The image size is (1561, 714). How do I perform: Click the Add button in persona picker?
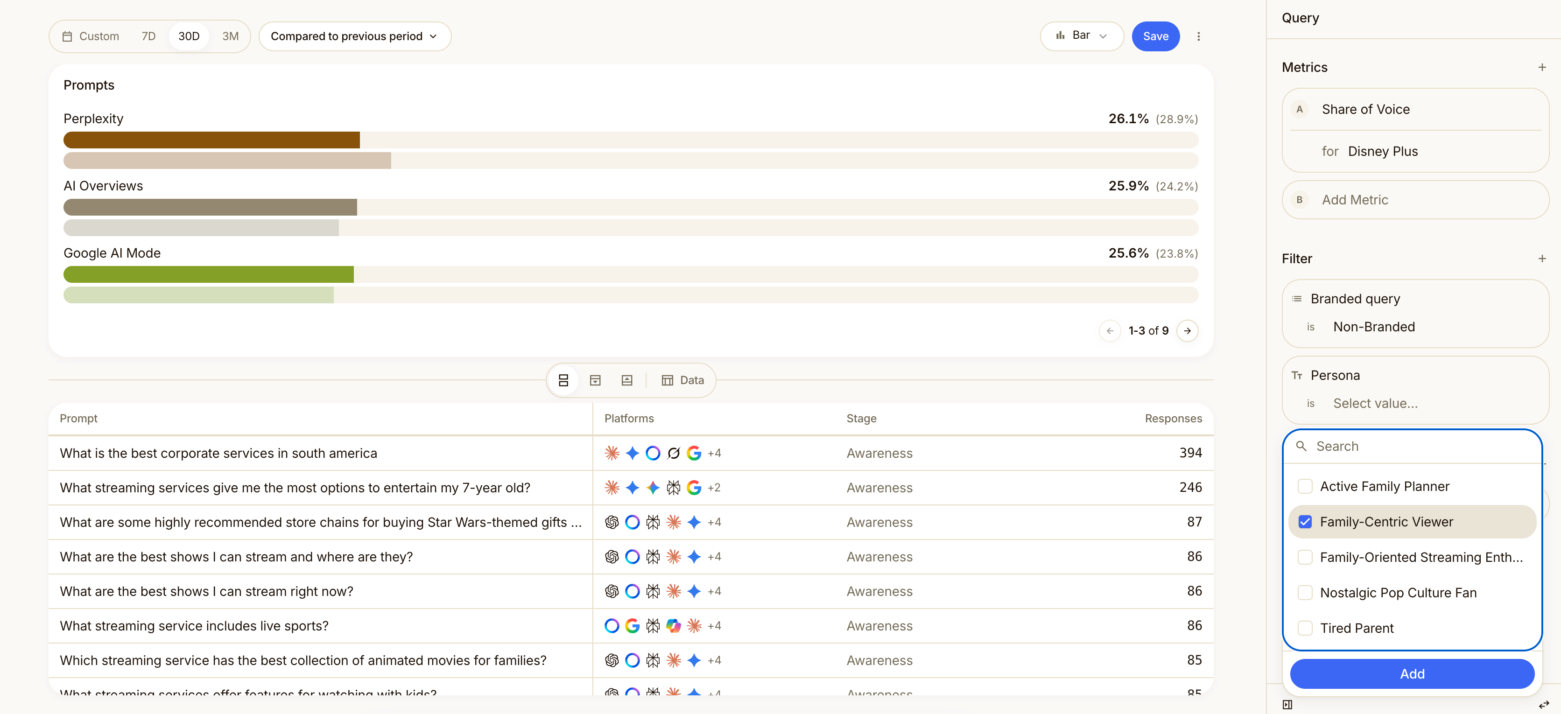pos(1411,674)
